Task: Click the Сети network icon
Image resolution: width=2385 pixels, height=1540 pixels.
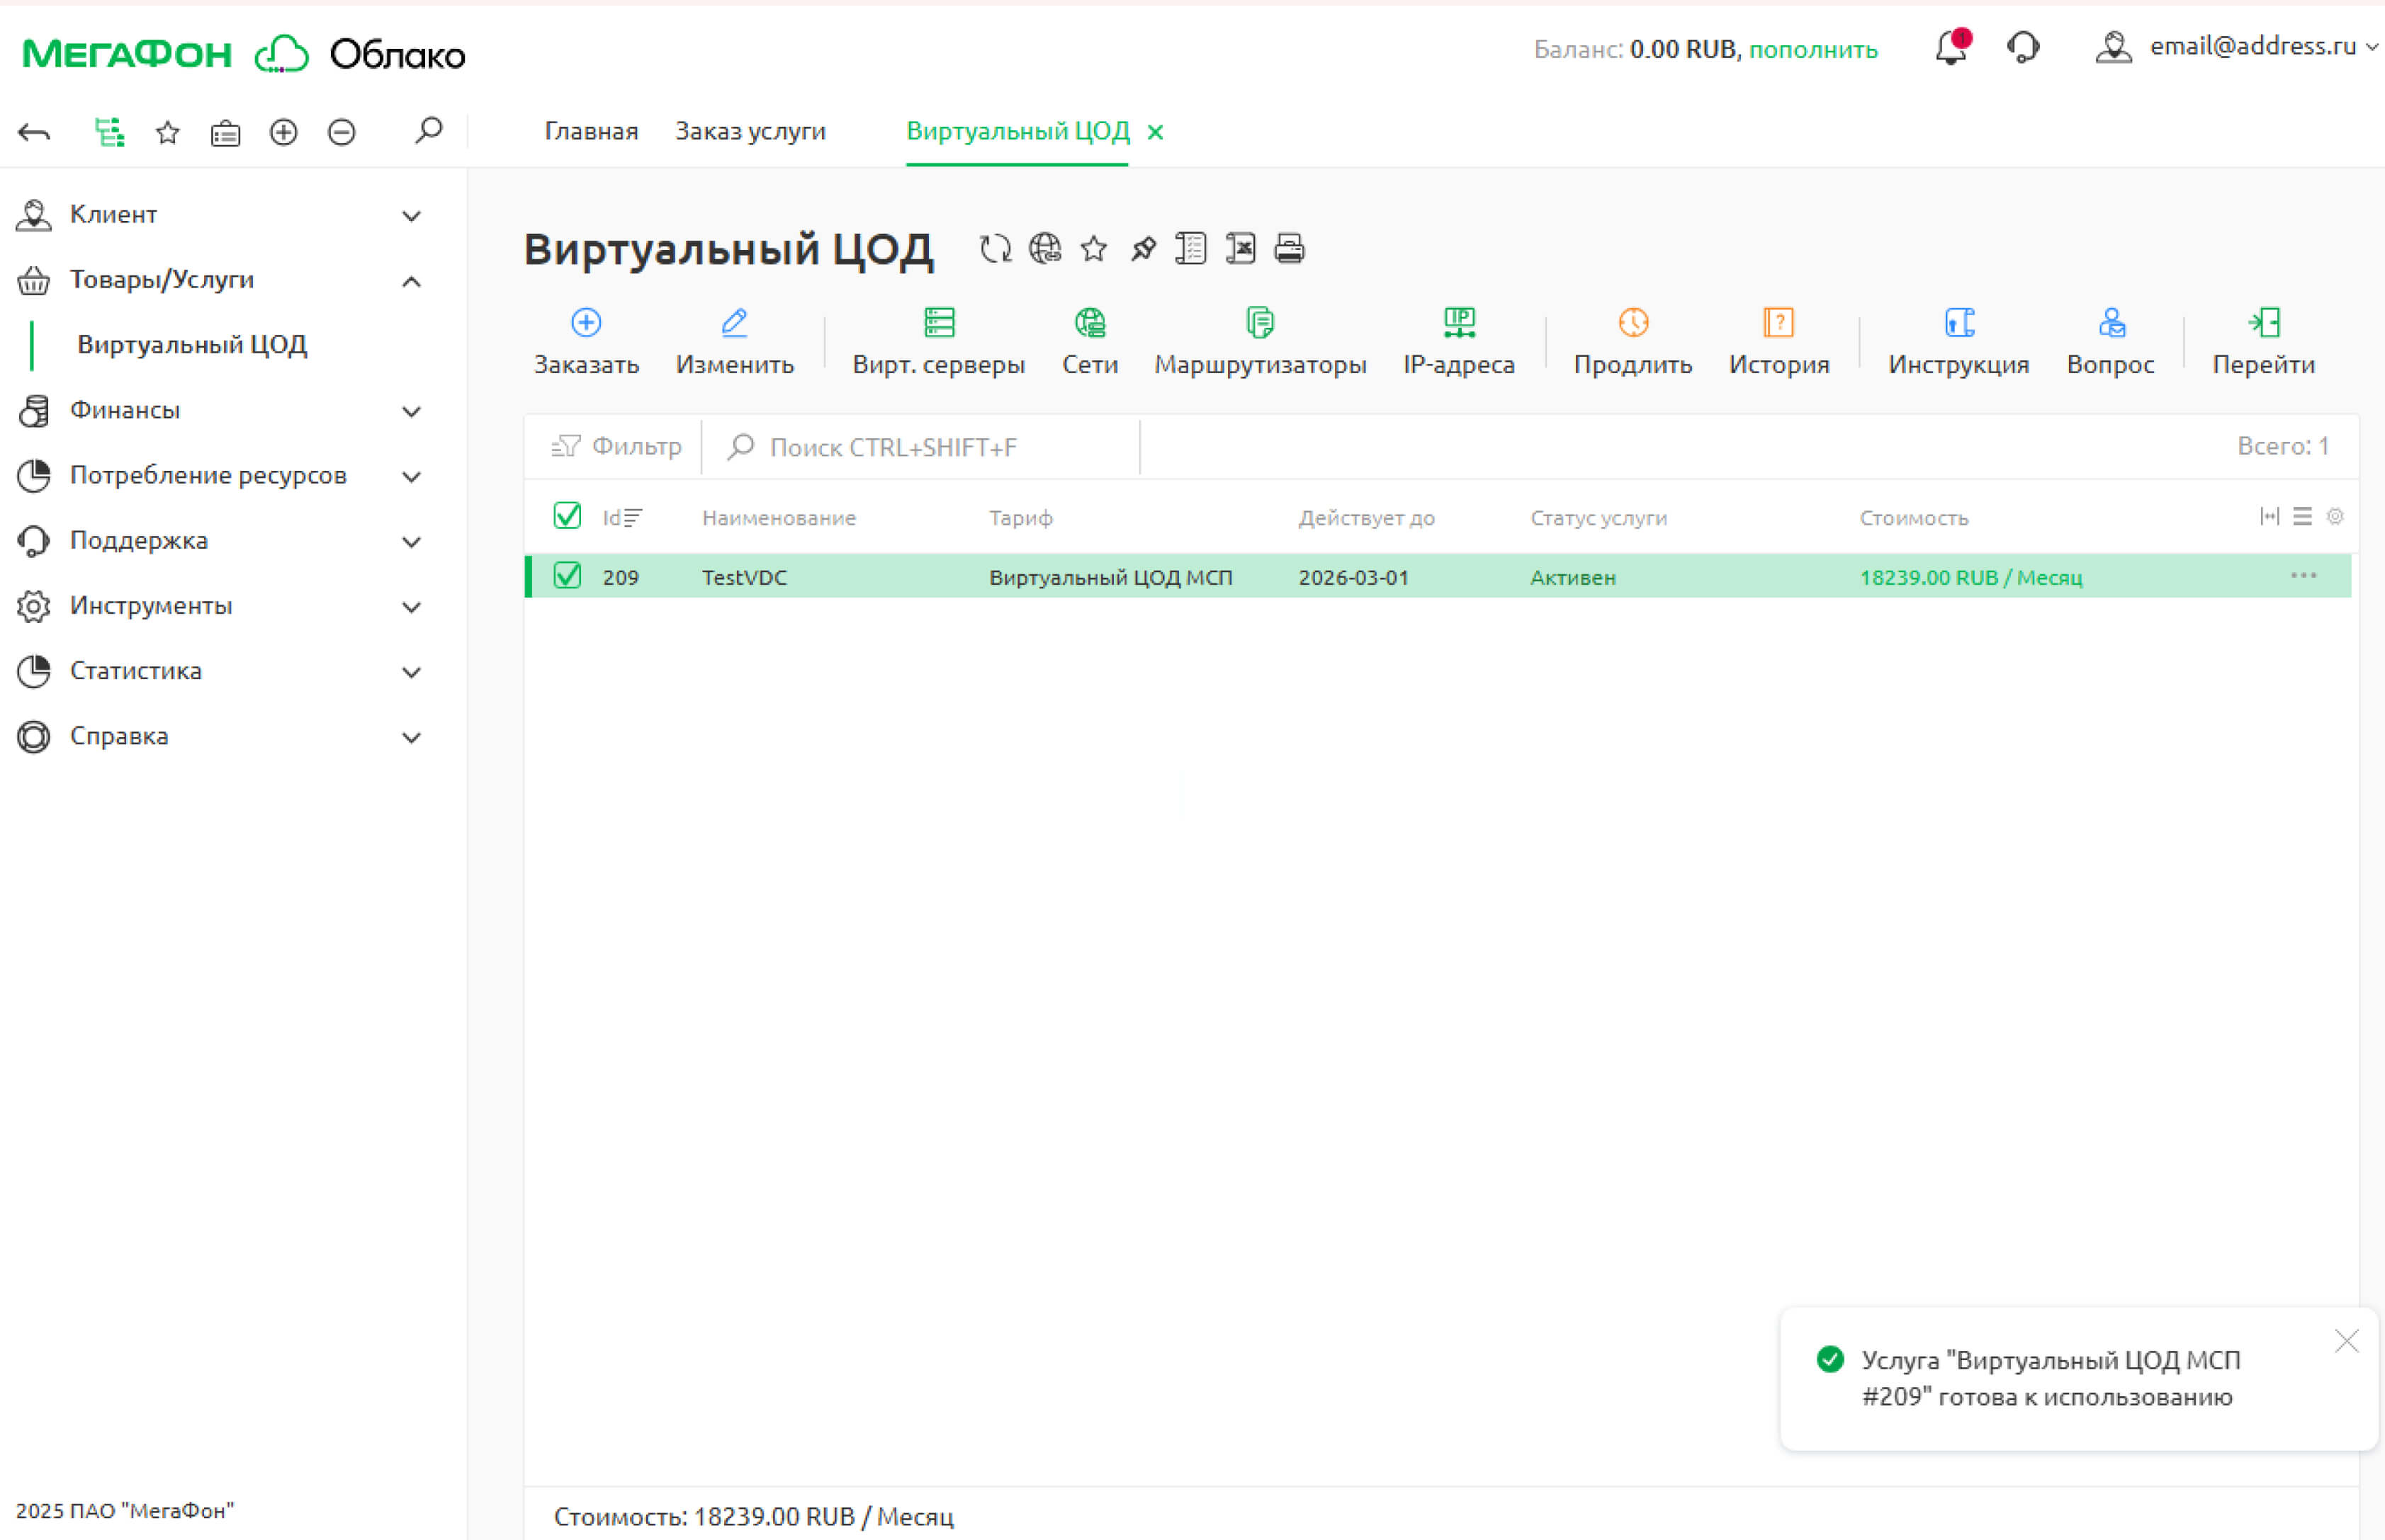Action: pyautogui.click(x=1090, y=323)
